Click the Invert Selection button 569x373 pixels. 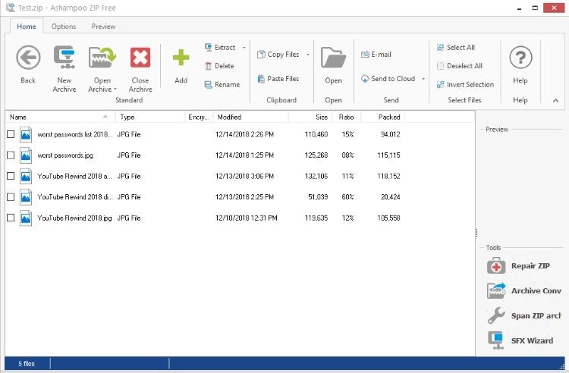(x=465, y=84)
